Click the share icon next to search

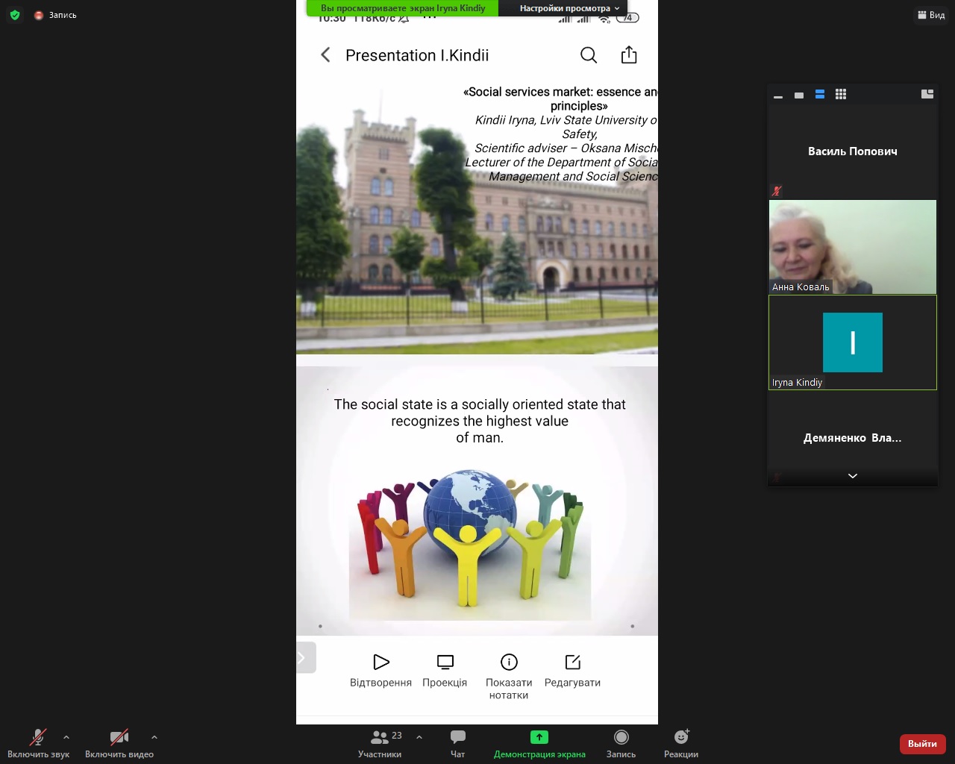(629, 55)
